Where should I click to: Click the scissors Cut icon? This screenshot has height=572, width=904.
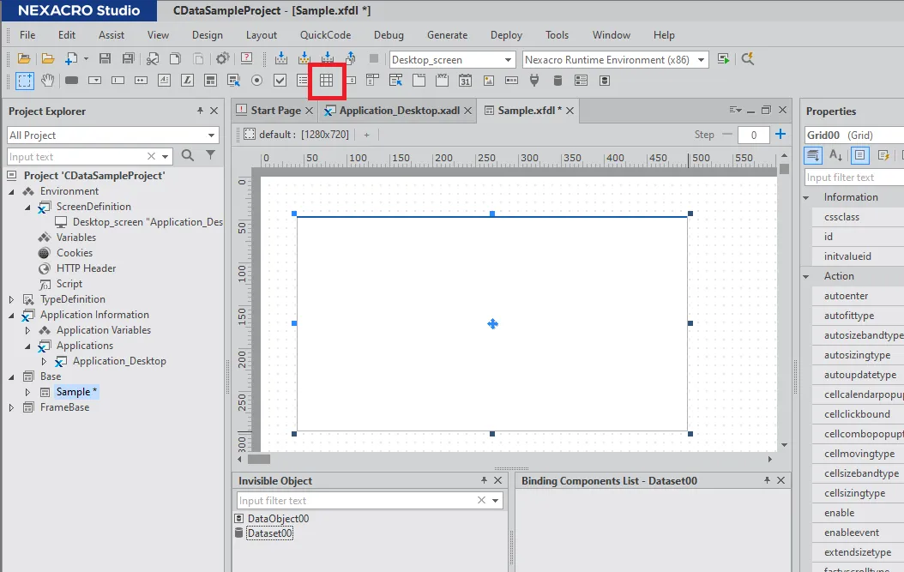pos(153,59)
